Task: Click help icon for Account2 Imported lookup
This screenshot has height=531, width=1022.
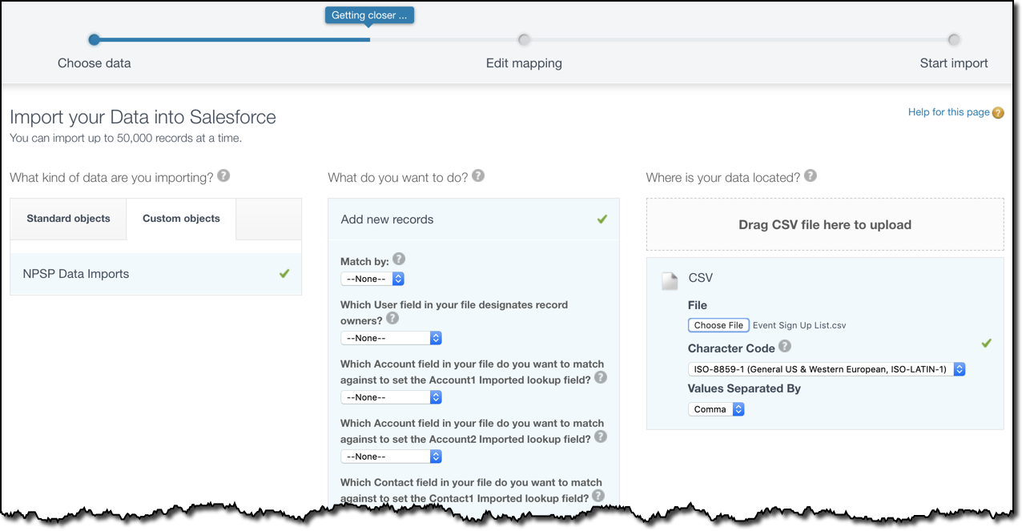Action: [601, 436]
